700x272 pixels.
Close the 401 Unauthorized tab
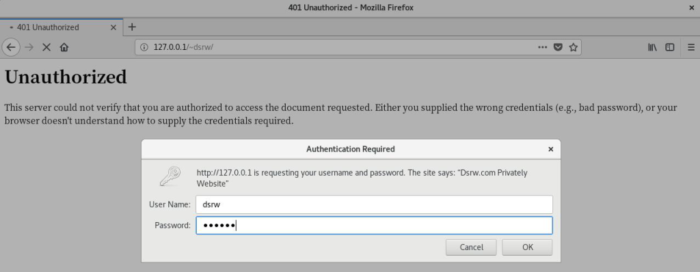pyautogui.click(x=113, y=27)
